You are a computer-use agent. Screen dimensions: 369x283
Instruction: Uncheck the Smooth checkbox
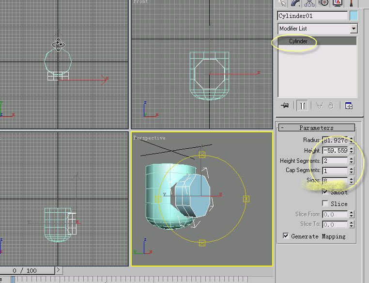pyautogui.click(x=325, y=191)
